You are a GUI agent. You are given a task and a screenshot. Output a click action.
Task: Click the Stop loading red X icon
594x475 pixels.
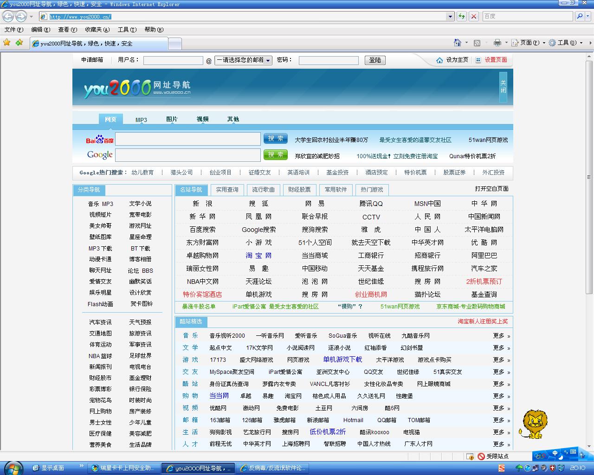473,17
